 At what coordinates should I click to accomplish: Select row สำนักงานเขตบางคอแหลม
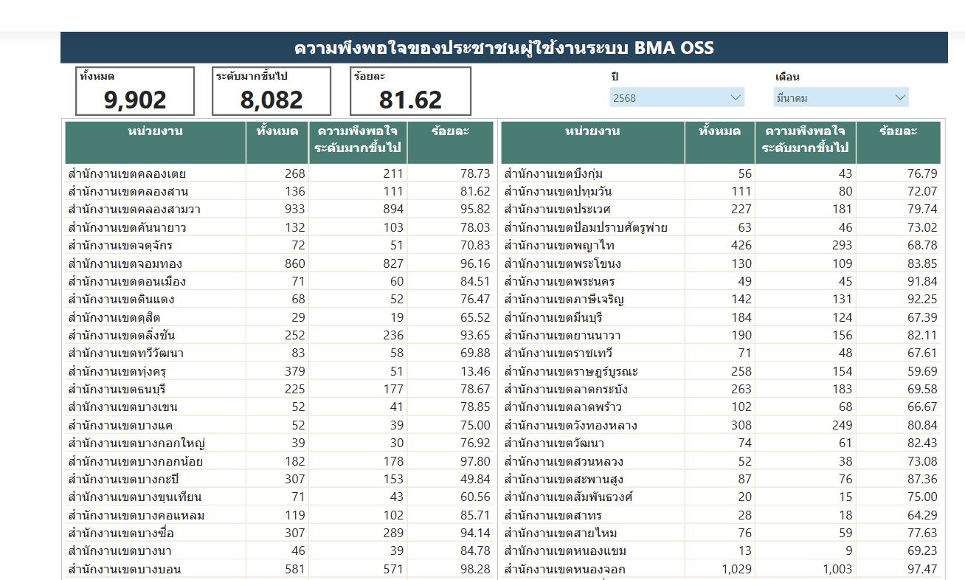pos(279,515)
